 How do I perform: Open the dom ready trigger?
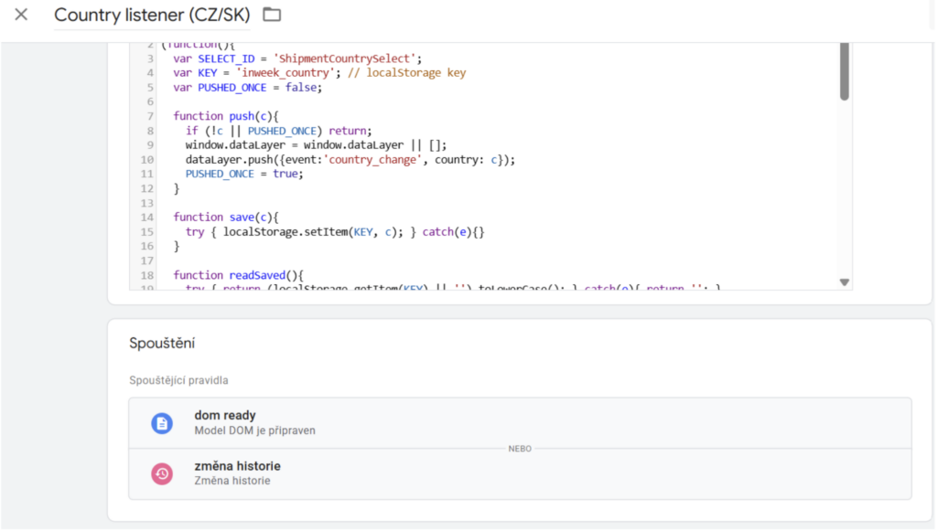click(x=225, y=416)
